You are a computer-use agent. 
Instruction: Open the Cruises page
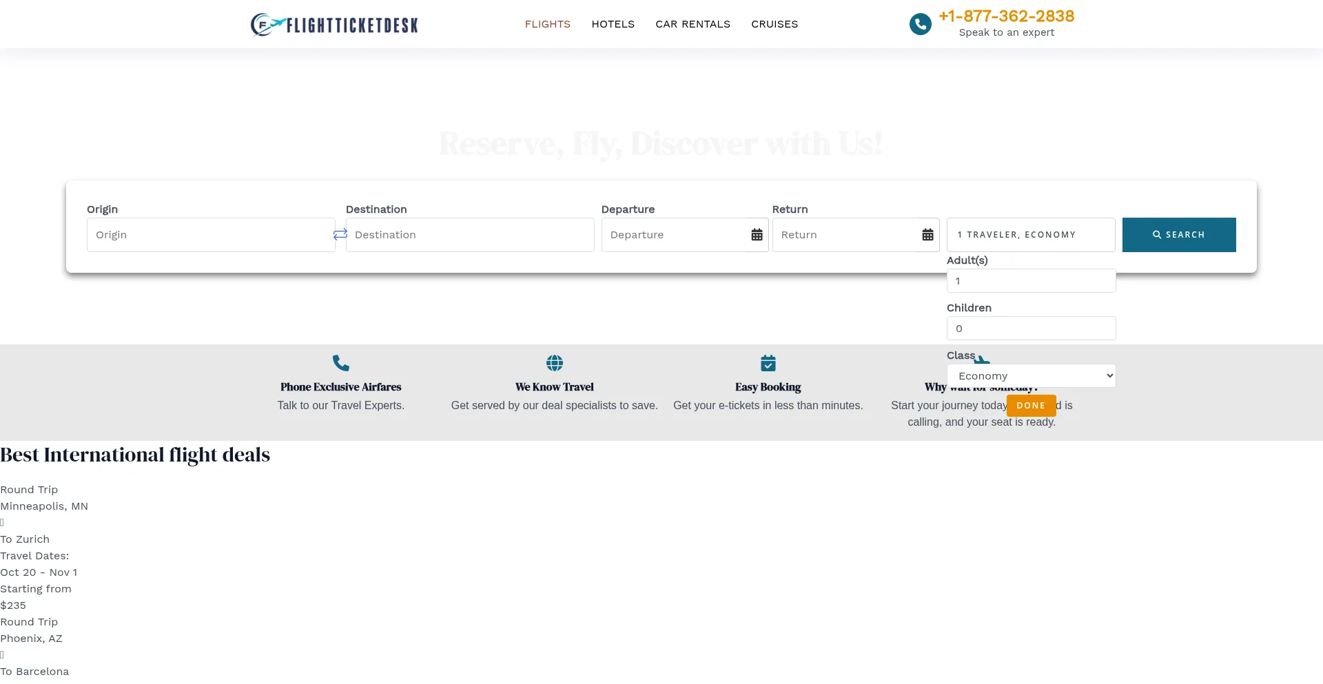pyautogui.click(x=775, y=24)
